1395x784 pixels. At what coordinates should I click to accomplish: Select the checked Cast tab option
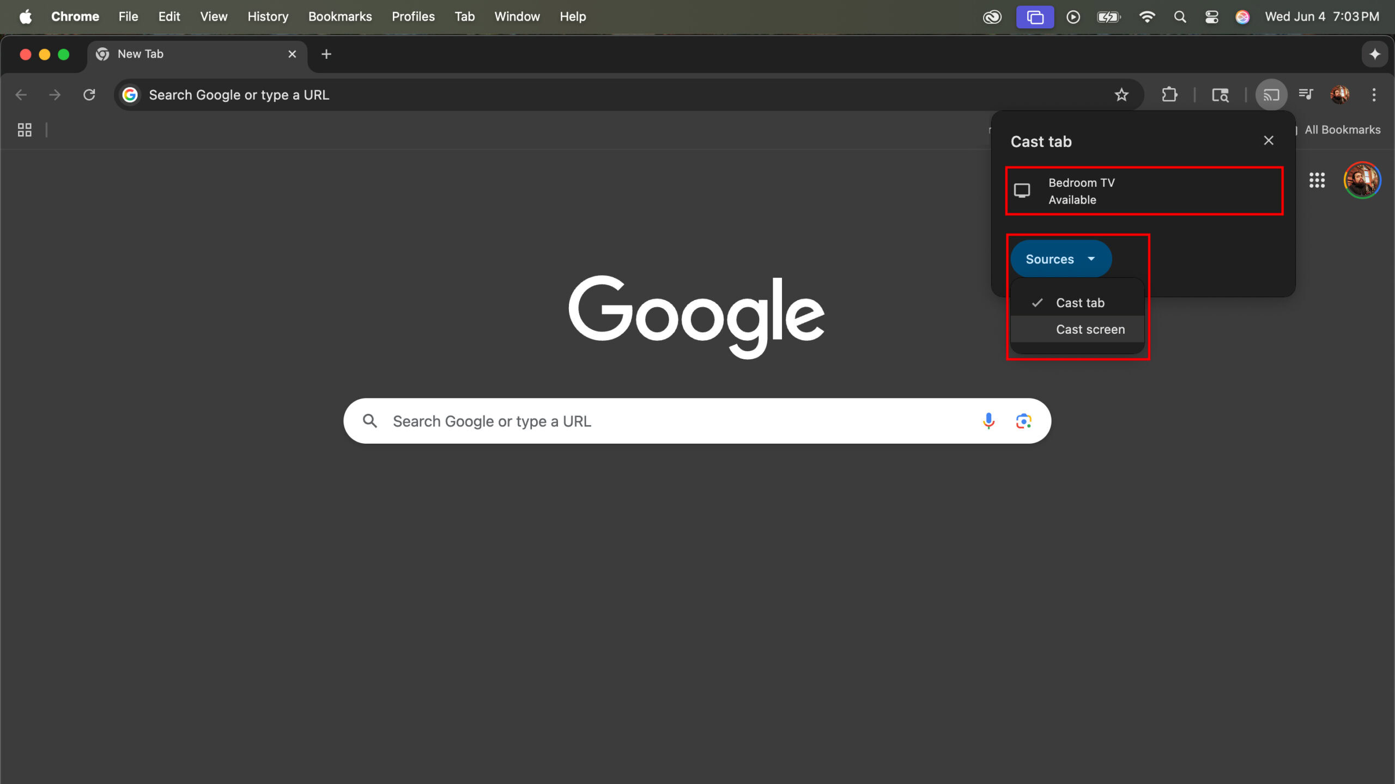[x=1079, y=303]
